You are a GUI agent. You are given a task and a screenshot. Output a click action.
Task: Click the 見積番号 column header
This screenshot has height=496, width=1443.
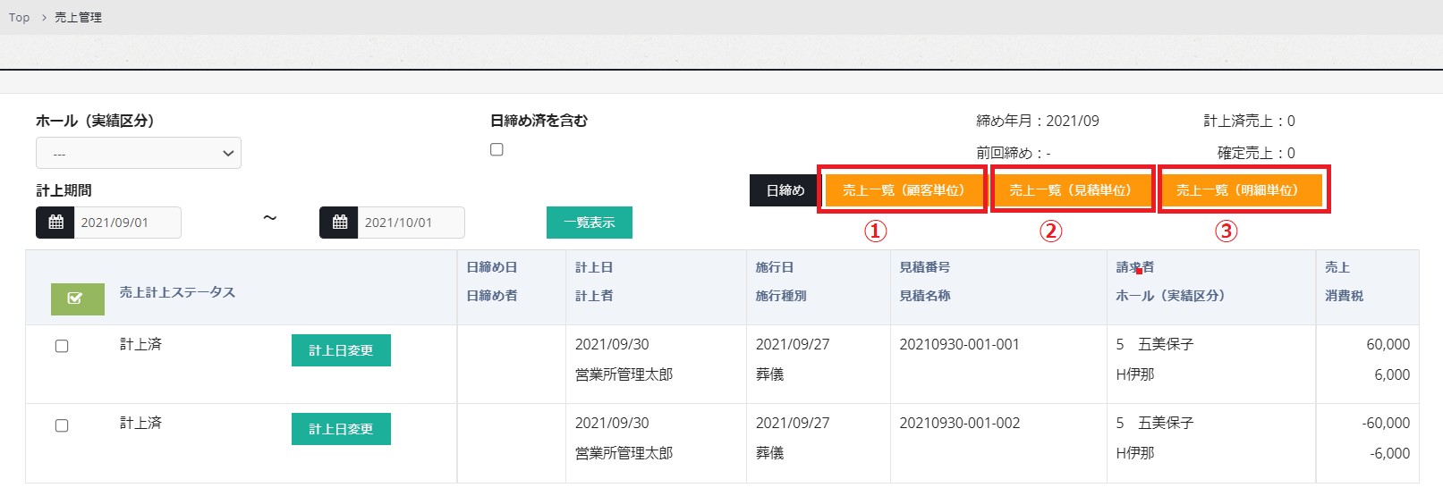pyautogui.click(x=924, y=267)
